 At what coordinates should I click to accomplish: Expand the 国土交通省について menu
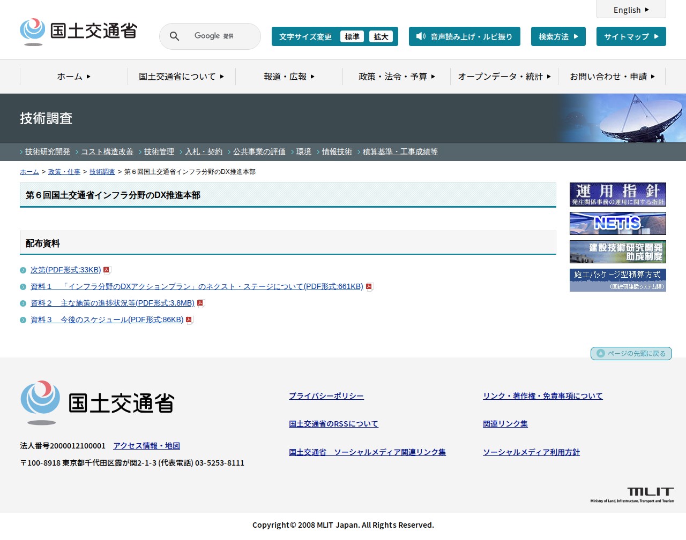(181, 77)
